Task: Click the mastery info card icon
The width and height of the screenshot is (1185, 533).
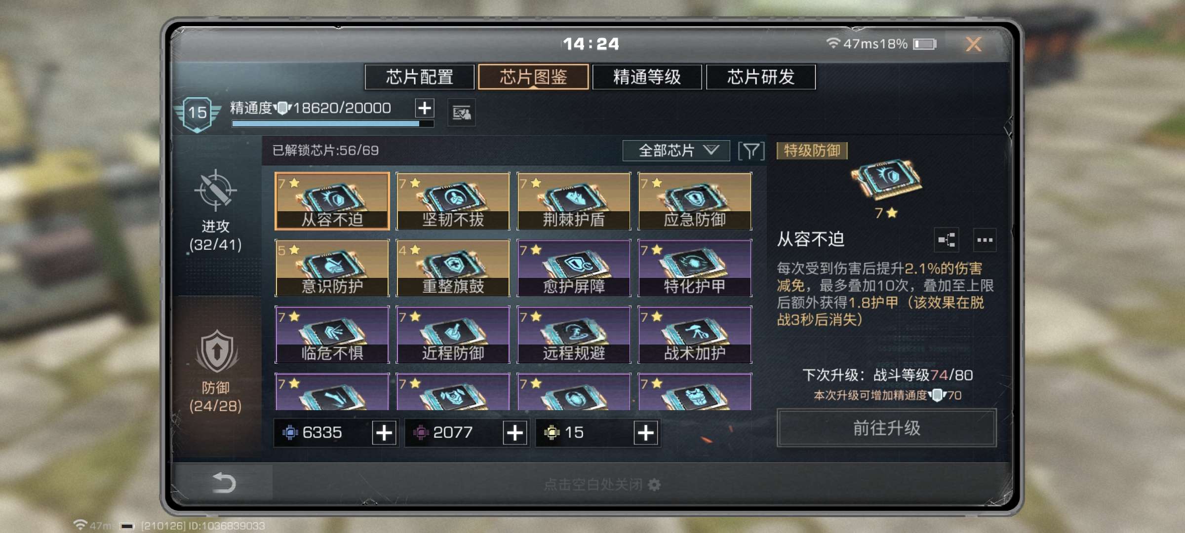Action: 462,113
